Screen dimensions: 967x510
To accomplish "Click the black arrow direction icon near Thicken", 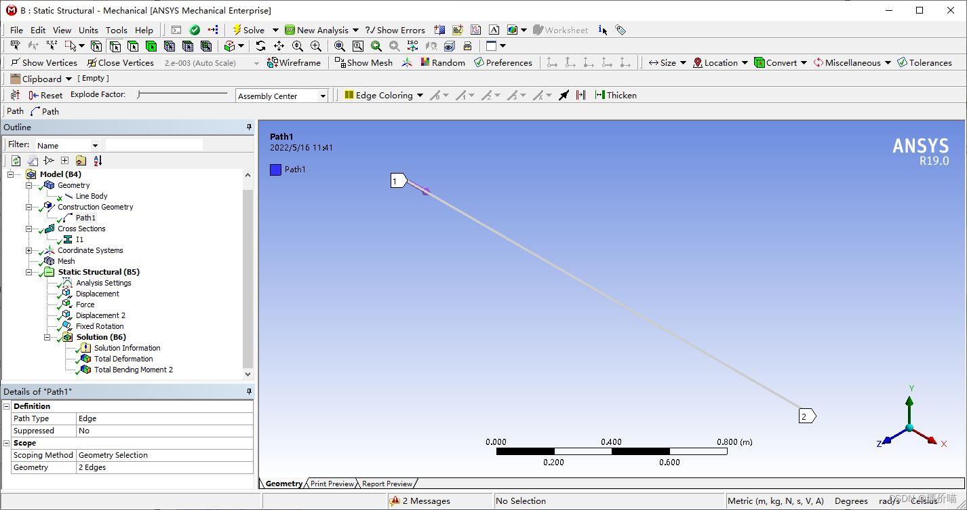I will coord(564,96).
